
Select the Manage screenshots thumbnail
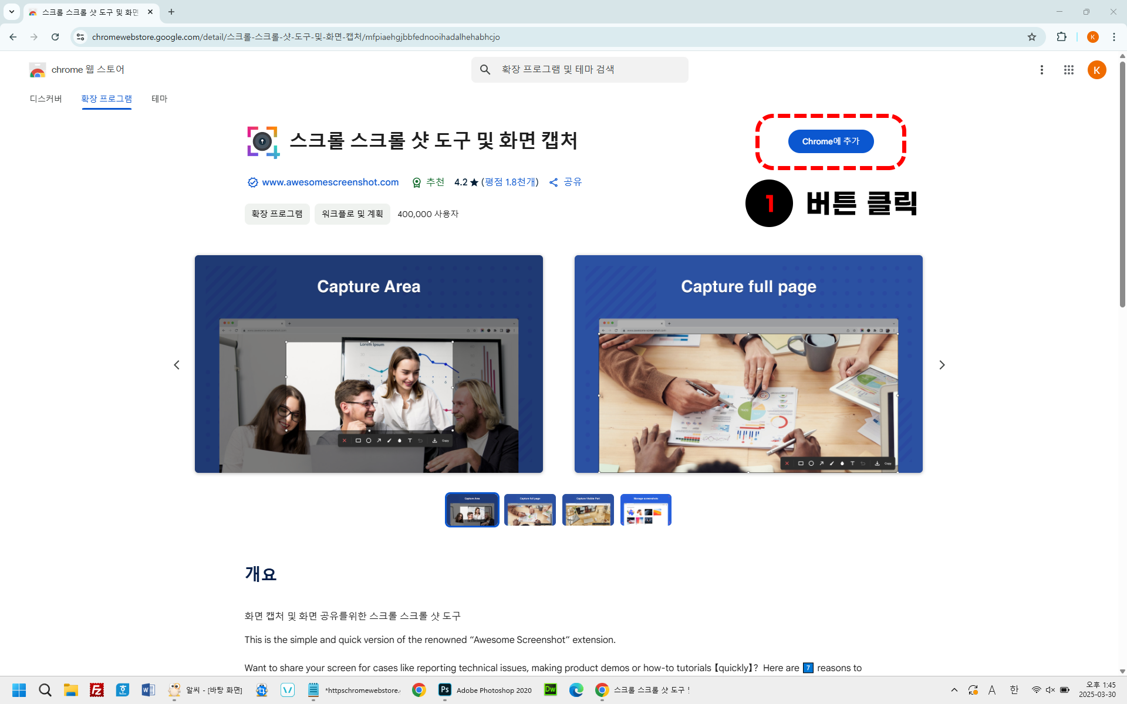click(646, 510)
